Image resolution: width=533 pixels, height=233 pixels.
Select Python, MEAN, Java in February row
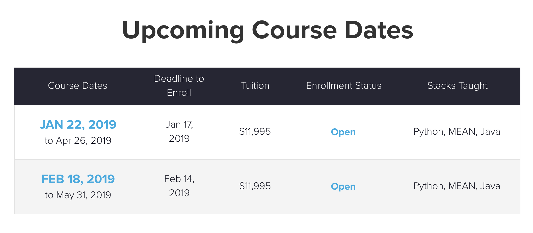[x=457, y=186]
